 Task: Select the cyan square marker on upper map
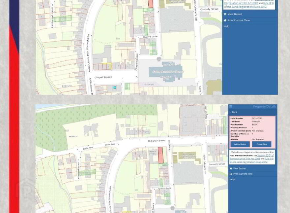[115, 88]
